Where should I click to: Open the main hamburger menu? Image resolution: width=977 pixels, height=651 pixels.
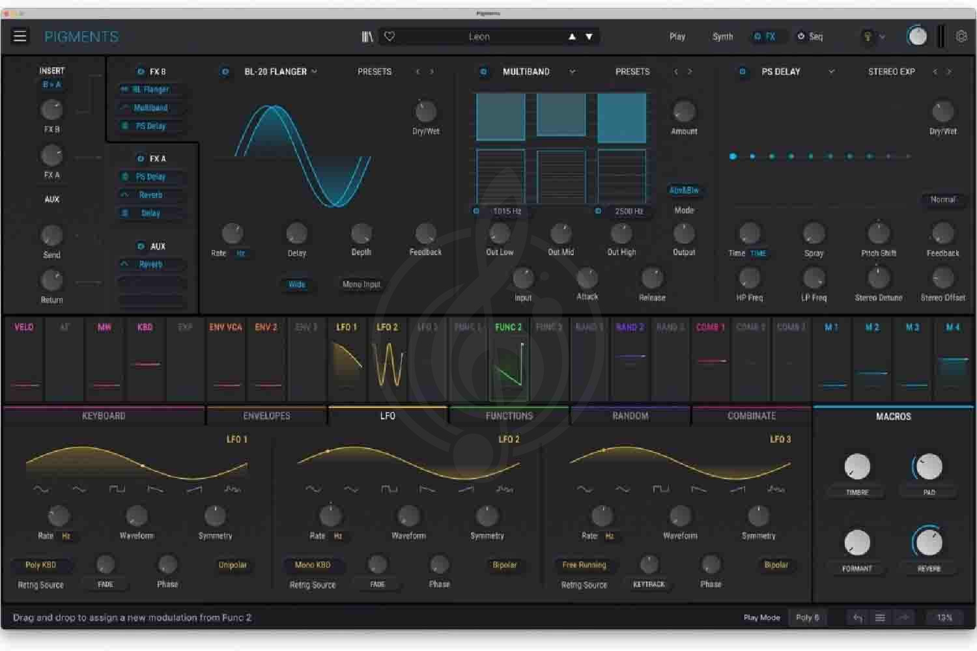click(x=20, y=36)
